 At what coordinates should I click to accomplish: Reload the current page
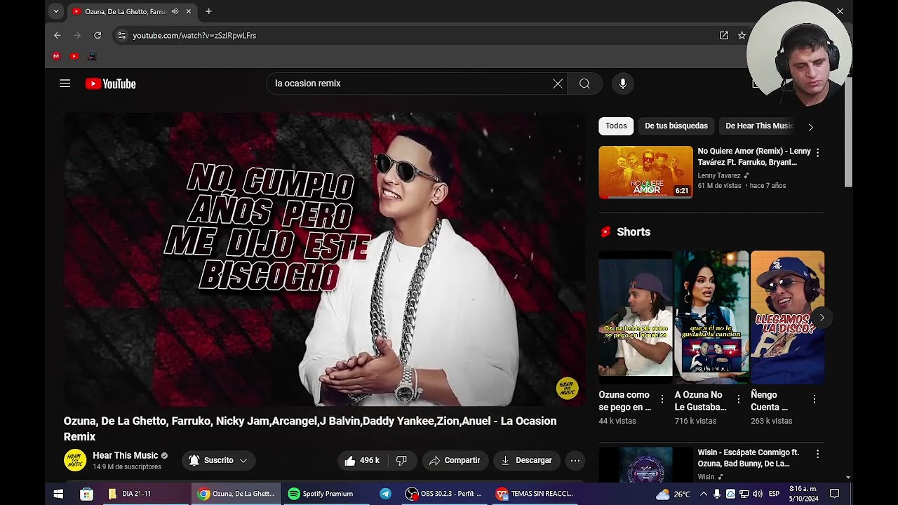tap(98, 35)
